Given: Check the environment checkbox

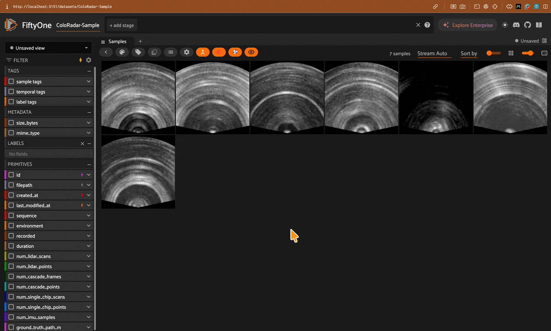Looking at the screenshot, I should point(11,226).
